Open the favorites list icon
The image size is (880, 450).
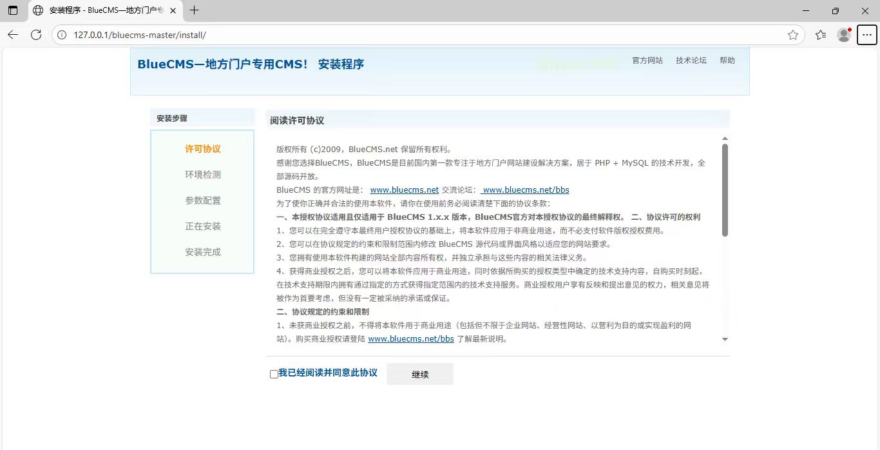[821, 35]
